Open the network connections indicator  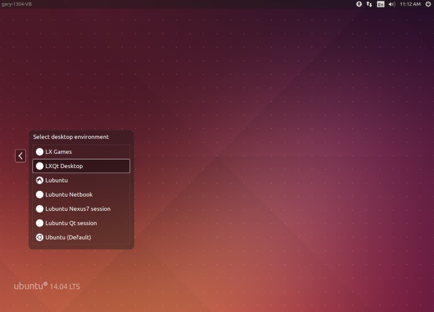370,4
